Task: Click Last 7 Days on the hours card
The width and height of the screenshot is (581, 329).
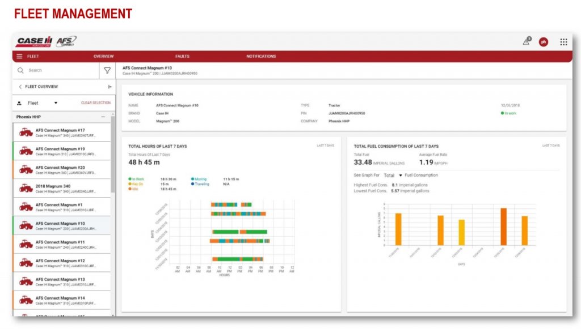Action: [x=325, y=146]
